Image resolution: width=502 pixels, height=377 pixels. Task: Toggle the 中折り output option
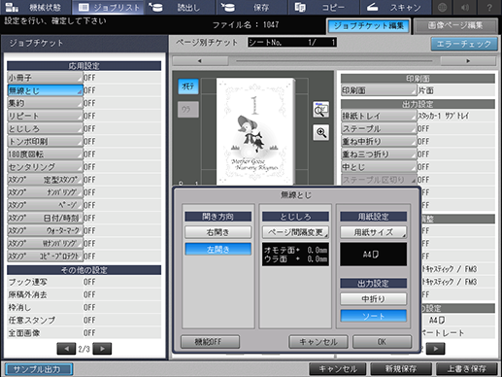(373, 298)
